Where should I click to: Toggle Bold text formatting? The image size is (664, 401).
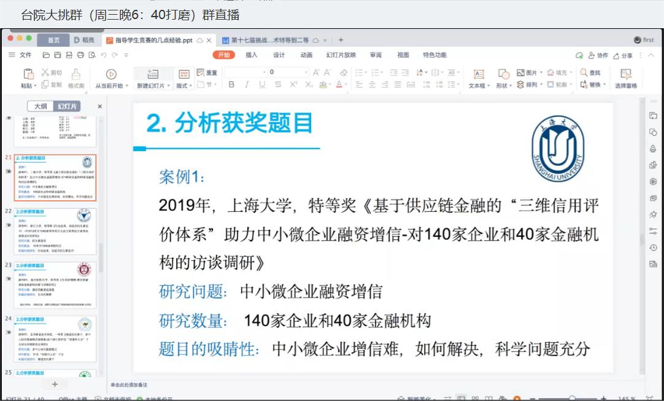pos(232,85)
